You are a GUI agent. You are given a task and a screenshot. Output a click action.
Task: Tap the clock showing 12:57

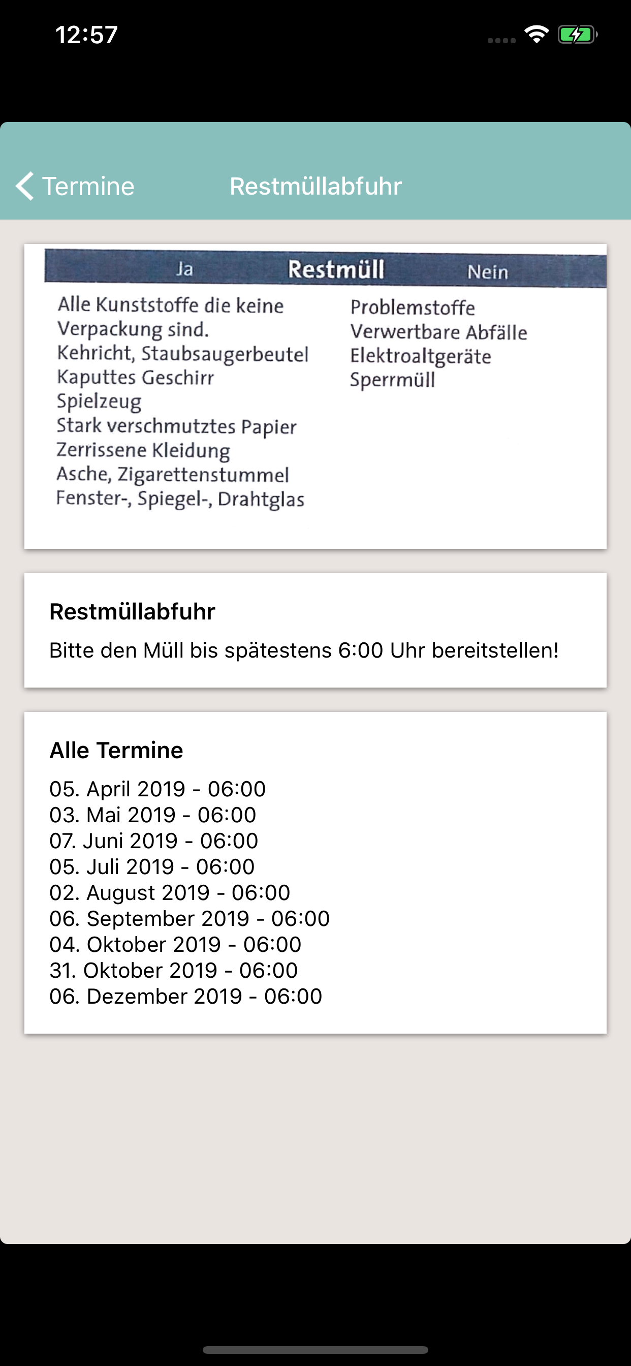coord(86,35)
